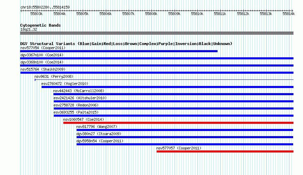Open nsv577057 (Cooper2011) label
Screen dimensions: 303x175
[179, 148]
